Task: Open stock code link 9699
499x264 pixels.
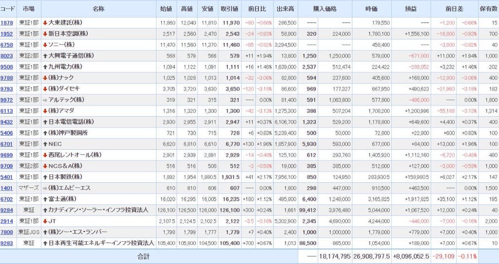Action: [x=6, y=155]
